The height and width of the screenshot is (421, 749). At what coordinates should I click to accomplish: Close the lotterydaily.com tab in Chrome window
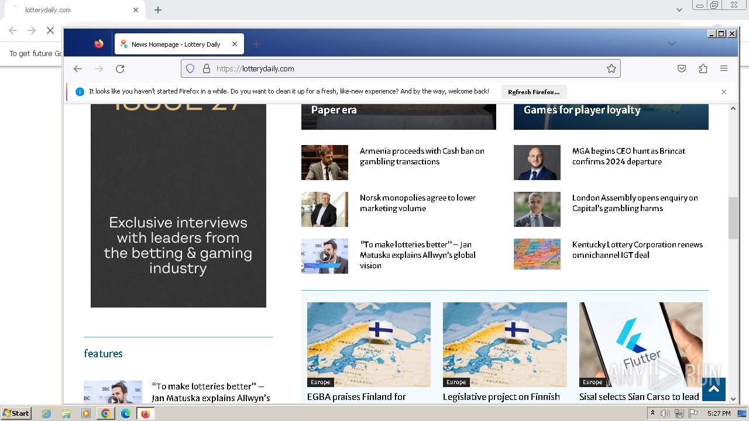136,10
